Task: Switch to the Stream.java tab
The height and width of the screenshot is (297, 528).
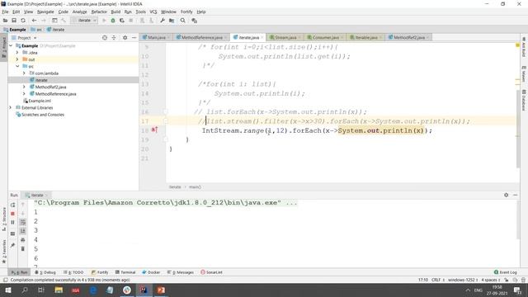Action: click(x=285, y=37)
